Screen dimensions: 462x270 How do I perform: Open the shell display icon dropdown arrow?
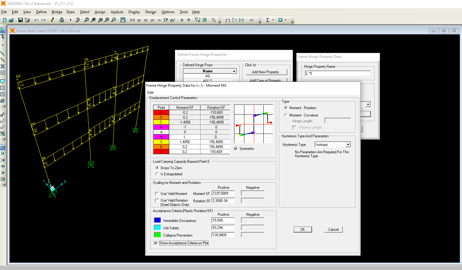[x=285, y=20]
